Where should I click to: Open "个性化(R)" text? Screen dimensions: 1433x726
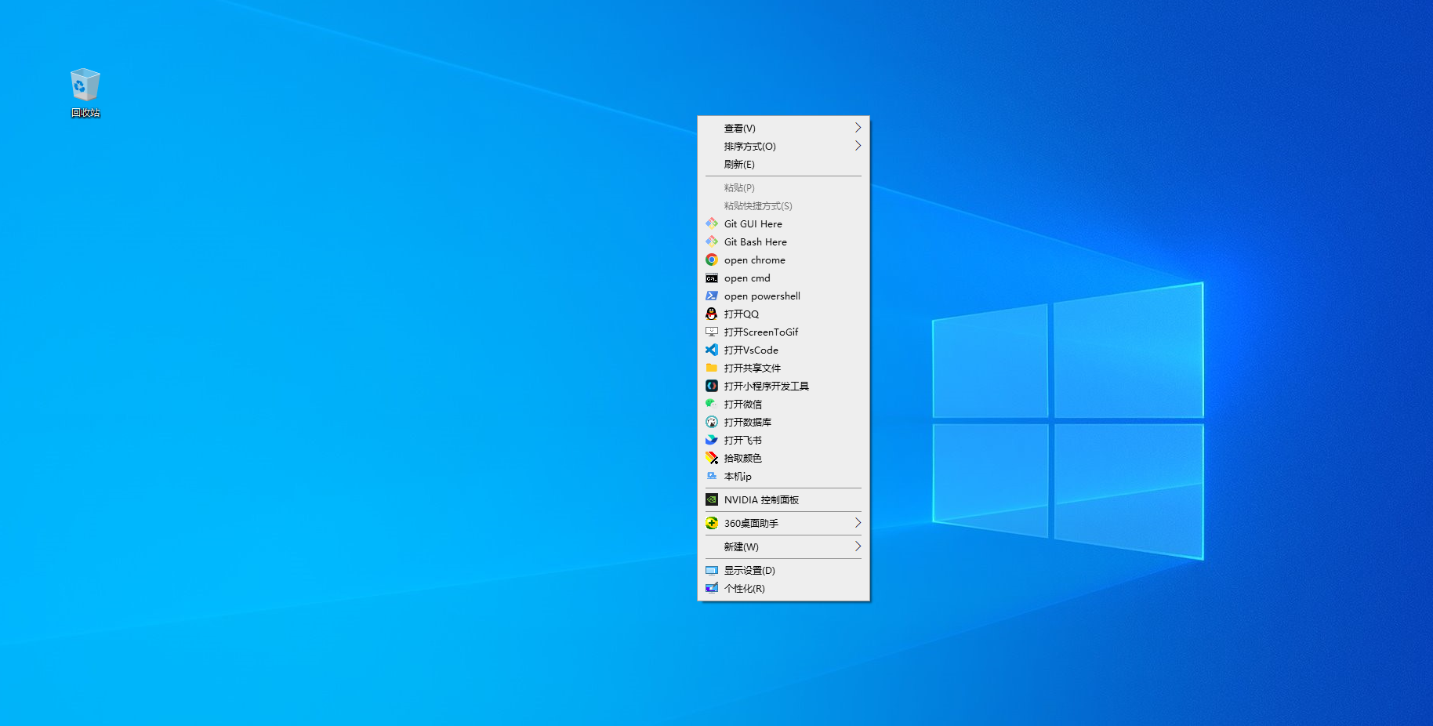(744, 588)
